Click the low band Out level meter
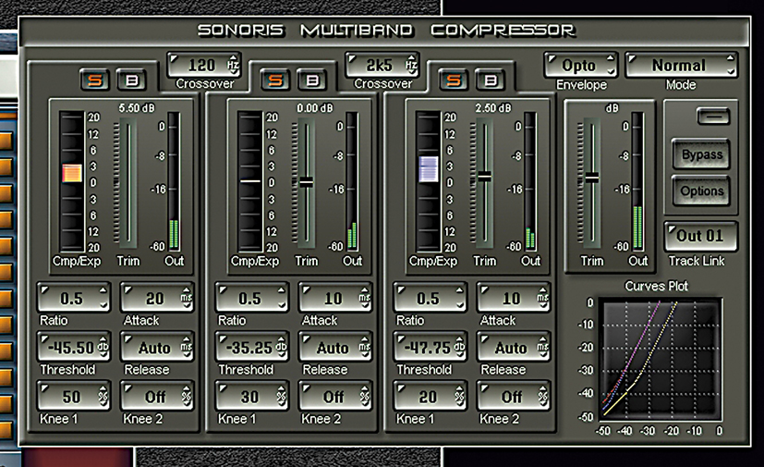764x467 pixels. (x=174, y=181)
